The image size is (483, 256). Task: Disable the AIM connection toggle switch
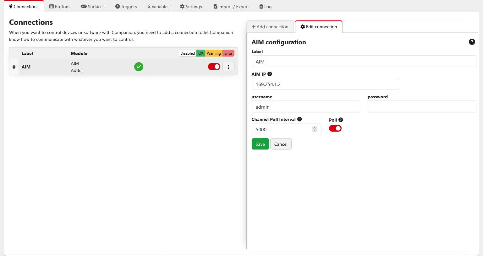(x=214, y=67)
